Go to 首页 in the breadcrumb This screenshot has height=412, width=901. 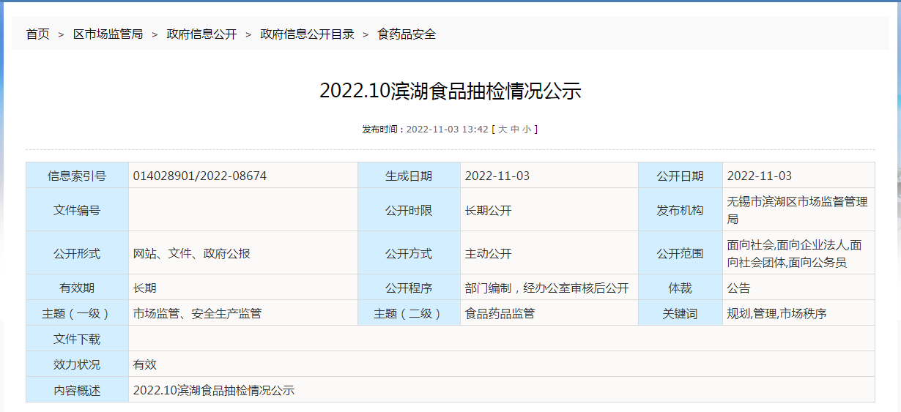click(38, 34)
